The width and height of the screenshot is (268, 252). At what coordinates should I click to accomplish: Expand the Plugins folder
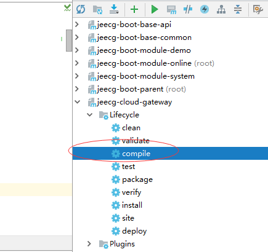click(x=89, y=244)
